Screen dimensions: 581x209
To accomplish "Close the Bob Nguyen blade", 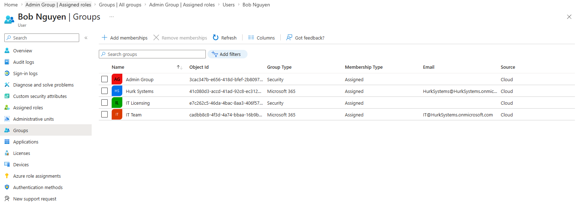I will click(x=569, y=17).
